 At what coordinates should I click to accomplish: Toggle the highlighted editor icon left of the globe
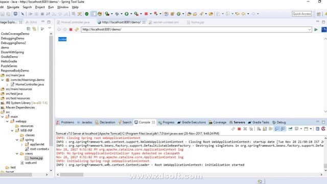pos(94,14)
